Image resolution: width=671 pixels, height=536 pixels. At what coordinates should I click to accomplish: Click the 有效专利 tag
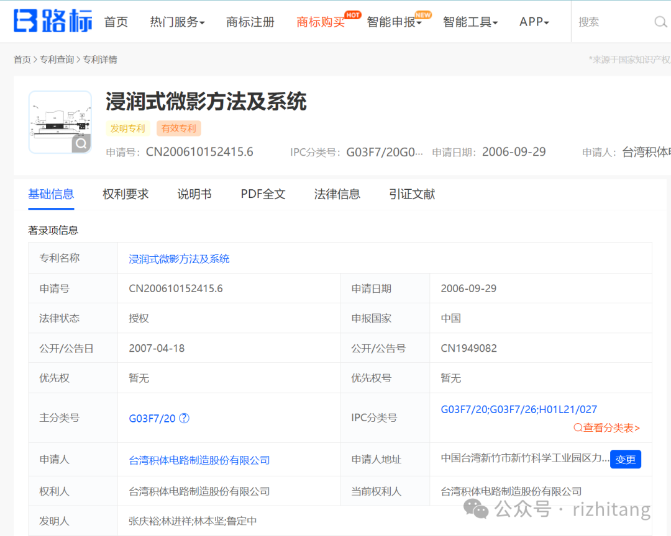[x=179, y=128]
